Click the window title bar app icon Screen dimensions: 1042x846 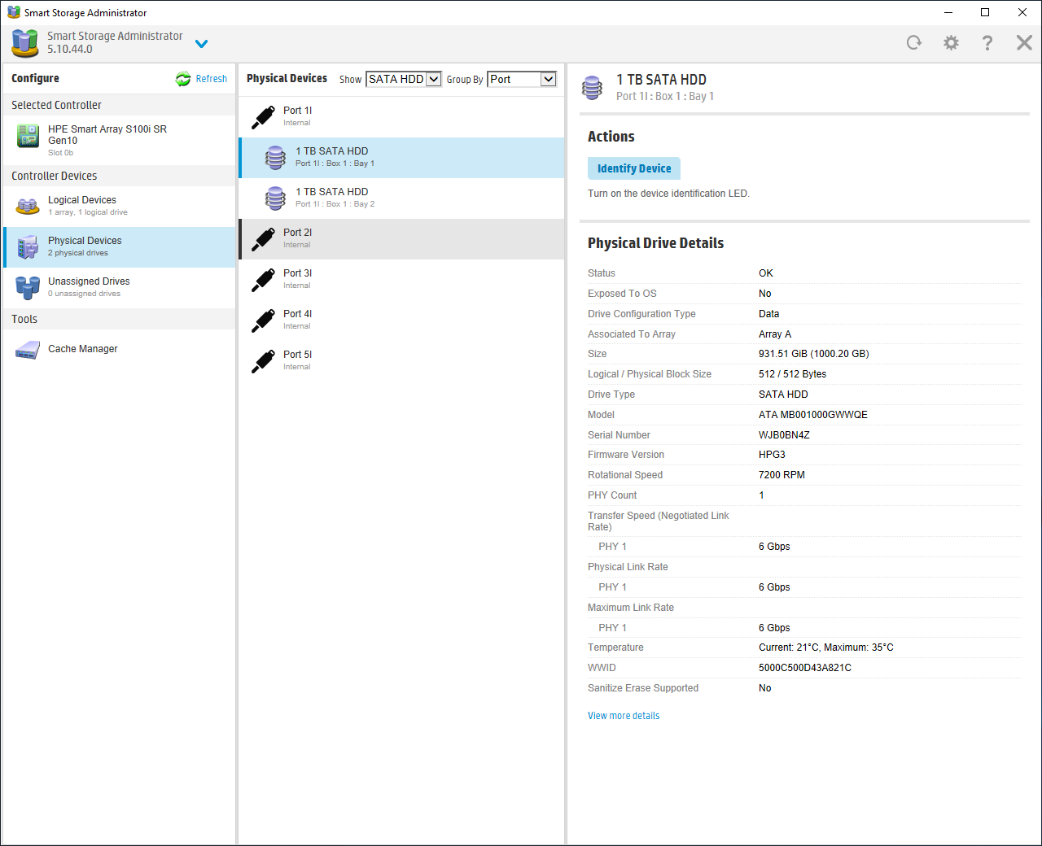click(14, 12)
